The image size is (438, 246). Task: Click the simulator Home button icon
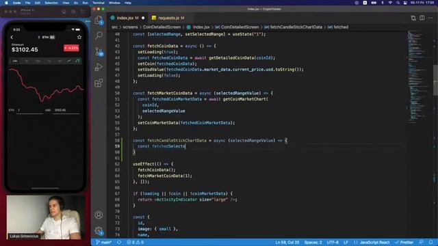(x=64, y=12)
